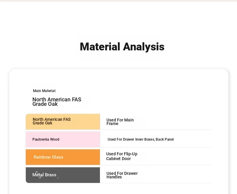Click the oak label in the table row
The height and width of the screenshot is (194, 237).
[x=52, y=121]
